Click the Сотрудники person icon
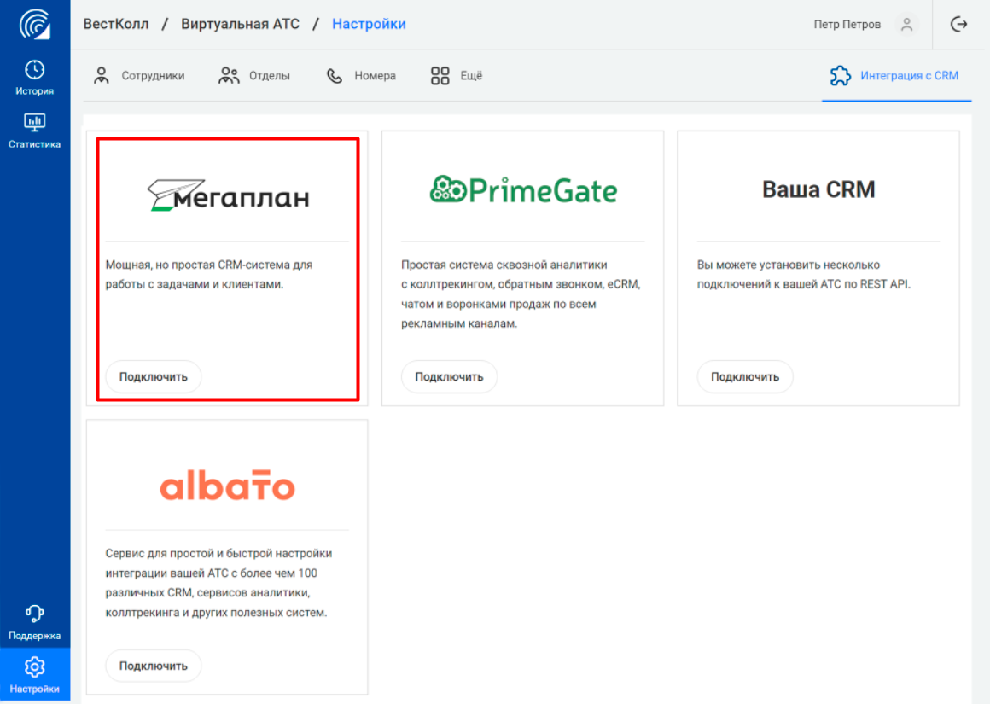This screenshot has width=990, height=704. coord(101,76)
